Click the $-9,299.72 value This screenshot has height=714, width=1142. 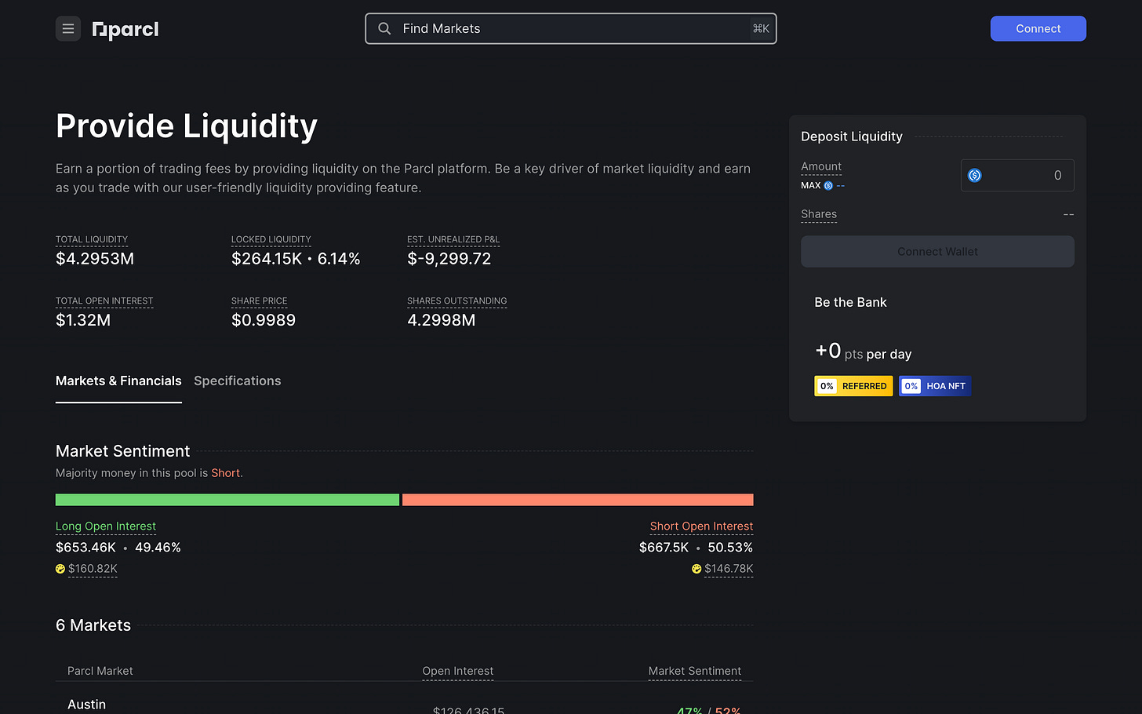pos(449,259)
